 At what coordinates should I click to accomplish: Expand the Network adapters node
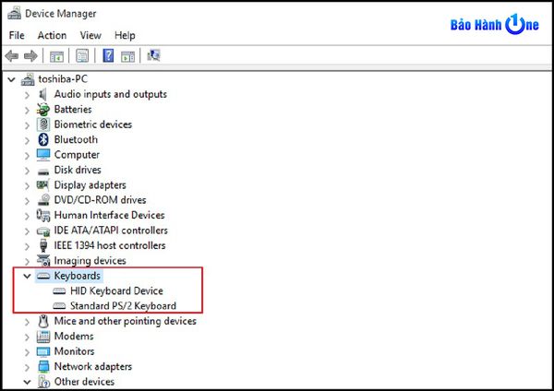point(25,366)
